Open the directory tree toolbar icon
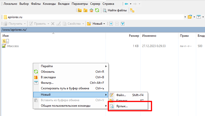This screenshot has width=205, height=116. click(x=132, y=10)
